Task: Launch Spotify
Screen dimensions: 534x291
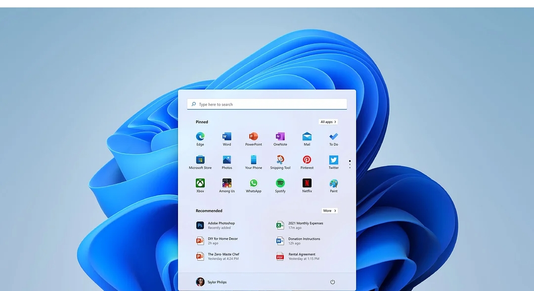Action: (280, 183)
